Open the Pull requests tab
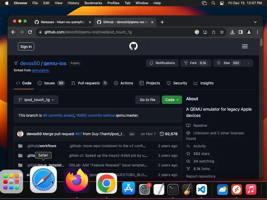Screen dimensions: 267x200 pyautogui.click(x=89, y=83)
